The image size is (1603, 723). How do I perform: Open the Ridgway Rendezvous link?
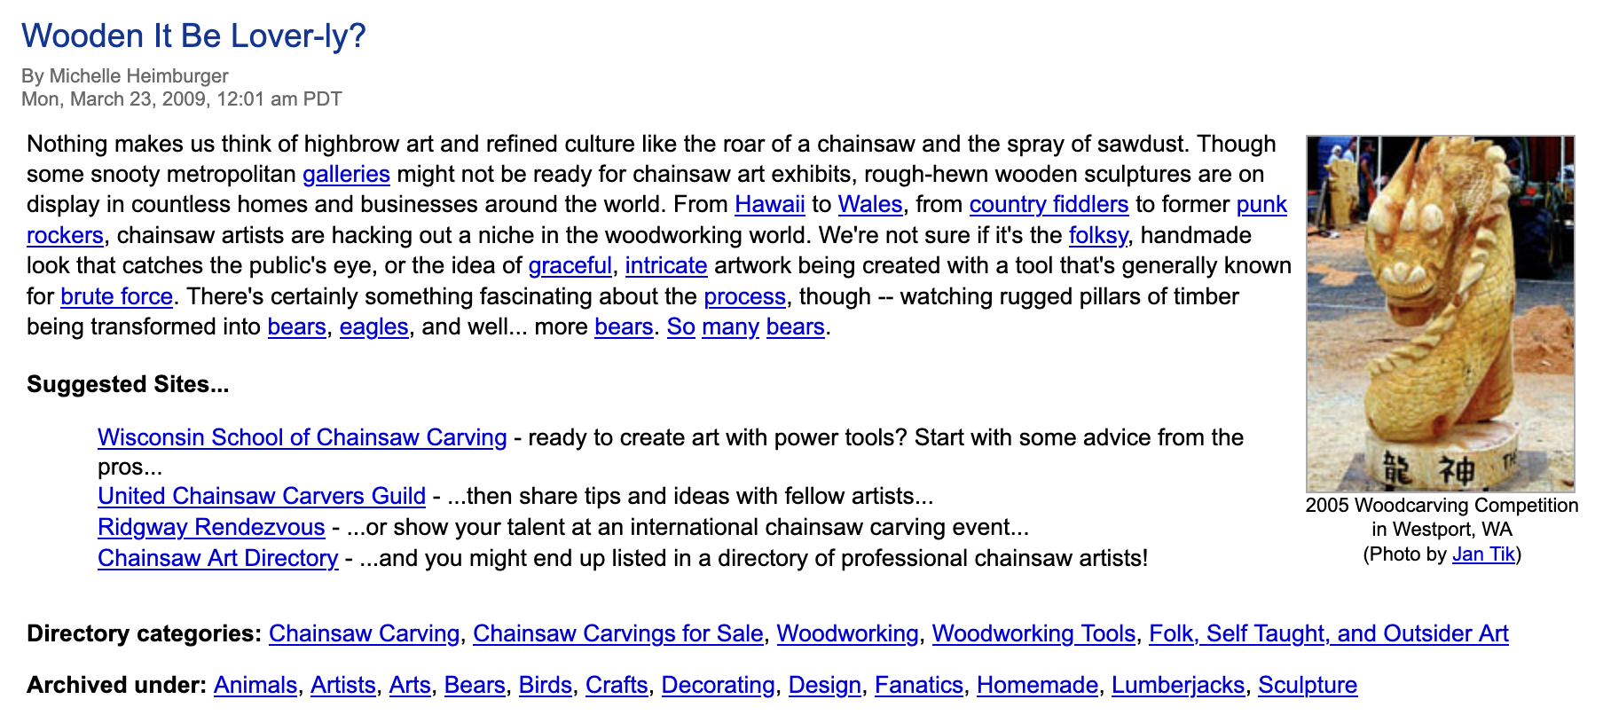tap(211, 527)
